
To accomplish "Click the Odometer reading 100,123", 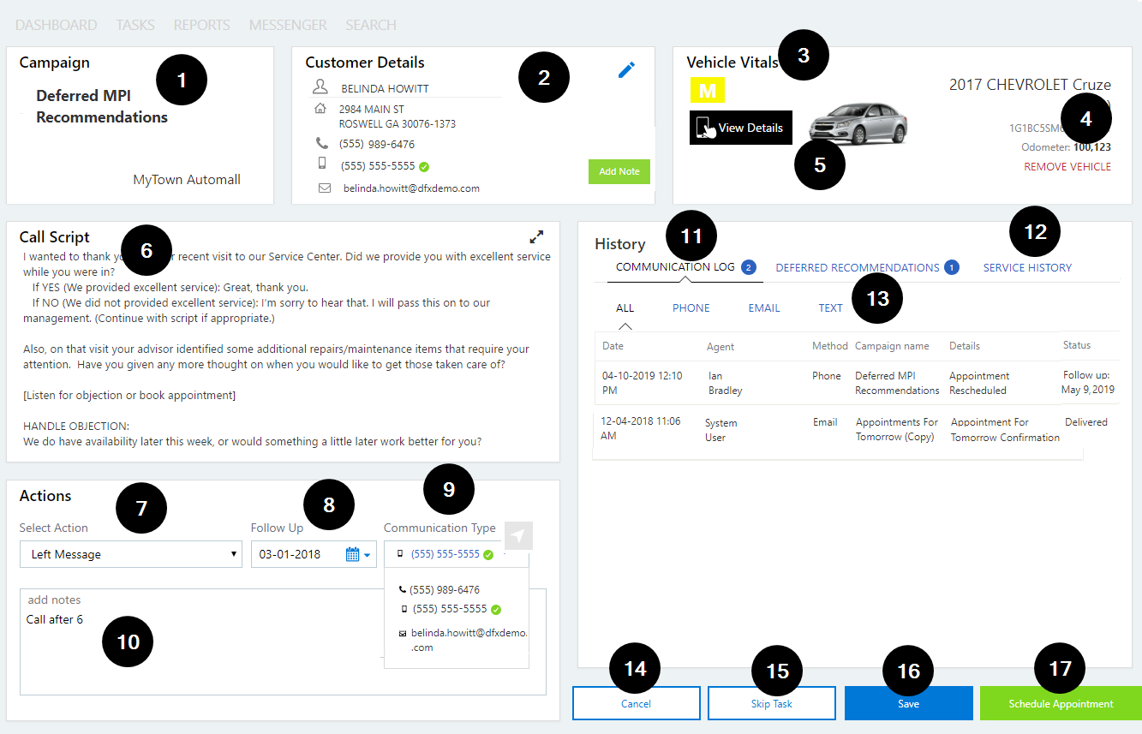I will click(x=1092, y=147).
